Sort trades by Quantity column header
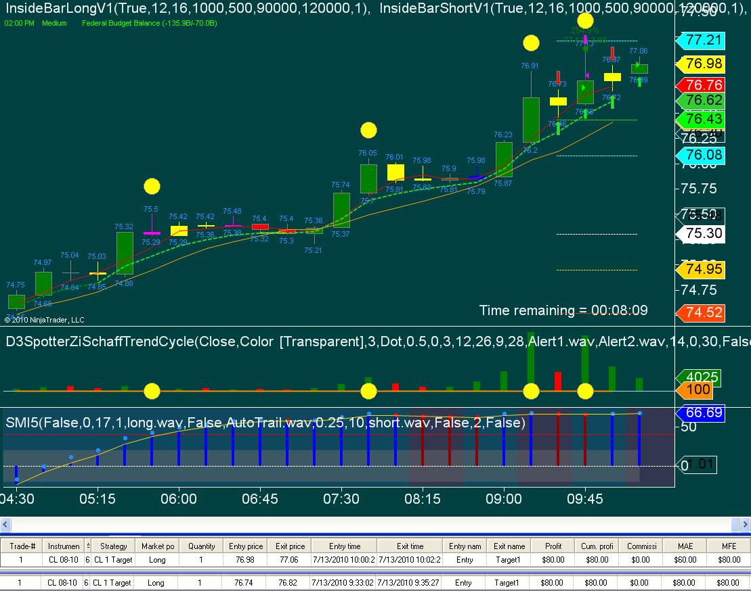This screenshot has width=751, height=591. [201, 546]
